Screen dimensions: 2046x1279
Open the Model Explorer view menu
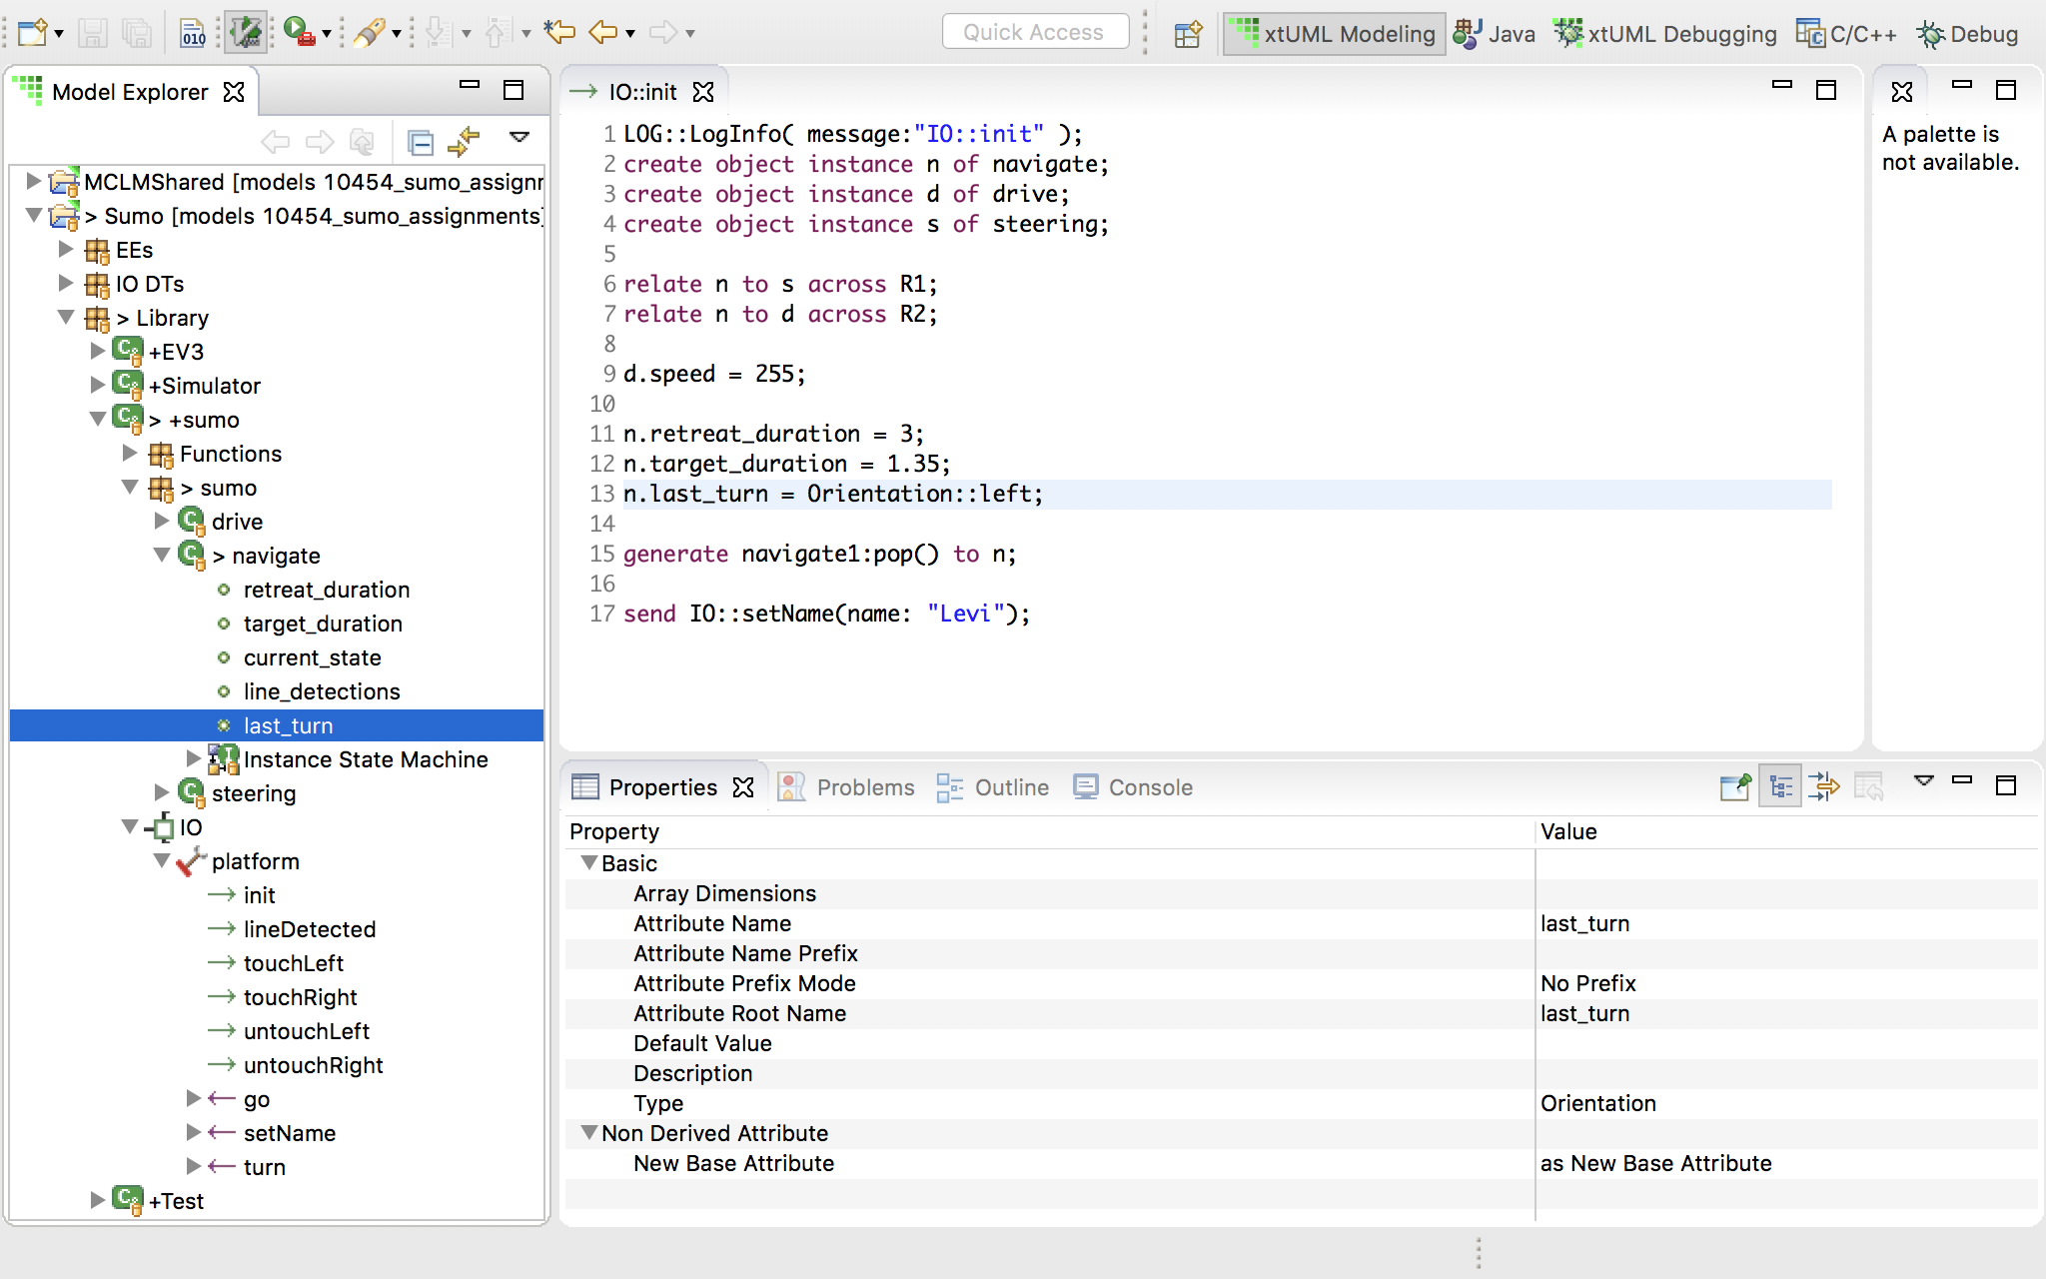click(519, 137)
